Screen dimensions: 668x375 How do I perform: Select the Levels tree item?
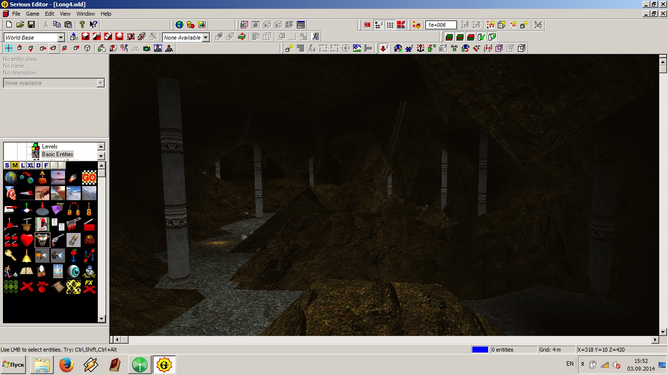(x=49, y=146)
